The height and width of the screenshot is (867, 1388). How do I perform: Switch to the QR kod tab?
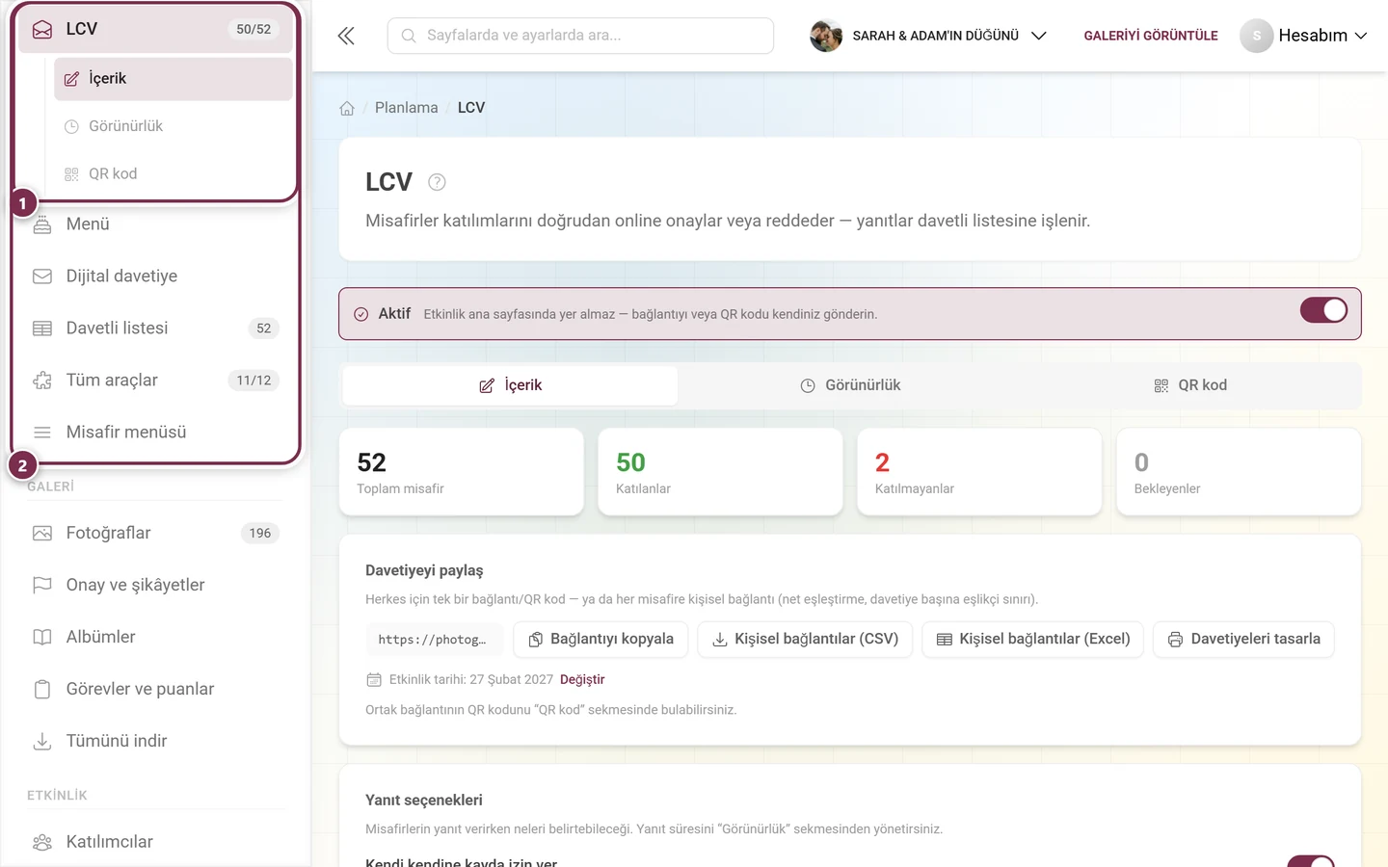pos(1190,385)
